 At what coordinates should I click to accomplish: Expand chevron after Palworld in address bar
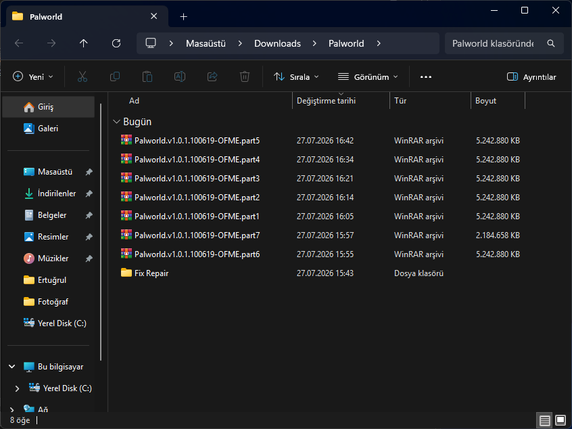[379, 43]
